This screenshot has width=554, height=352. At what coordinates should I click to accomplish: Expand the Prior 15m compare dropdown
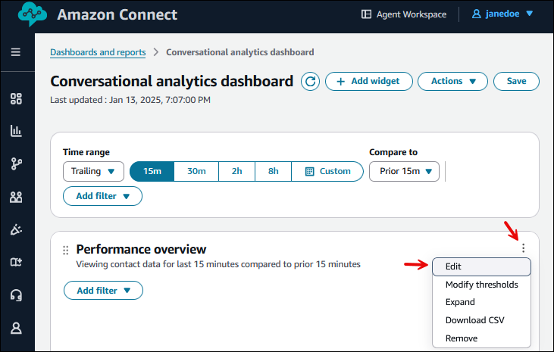(x=404, y=171)
